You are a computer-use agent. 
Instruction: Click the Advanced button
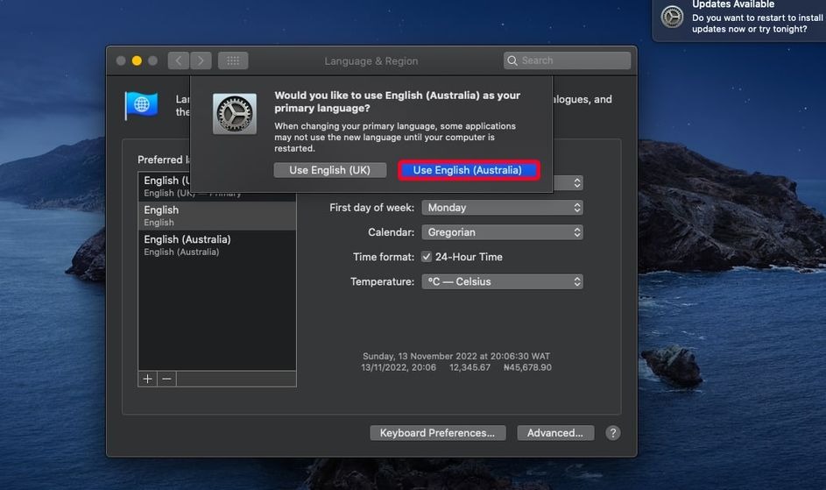[x=554, y=433]
